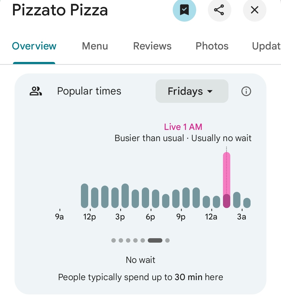Click the Live 1 AM label
Screen dimensions: 281x296
click(183, 127)
